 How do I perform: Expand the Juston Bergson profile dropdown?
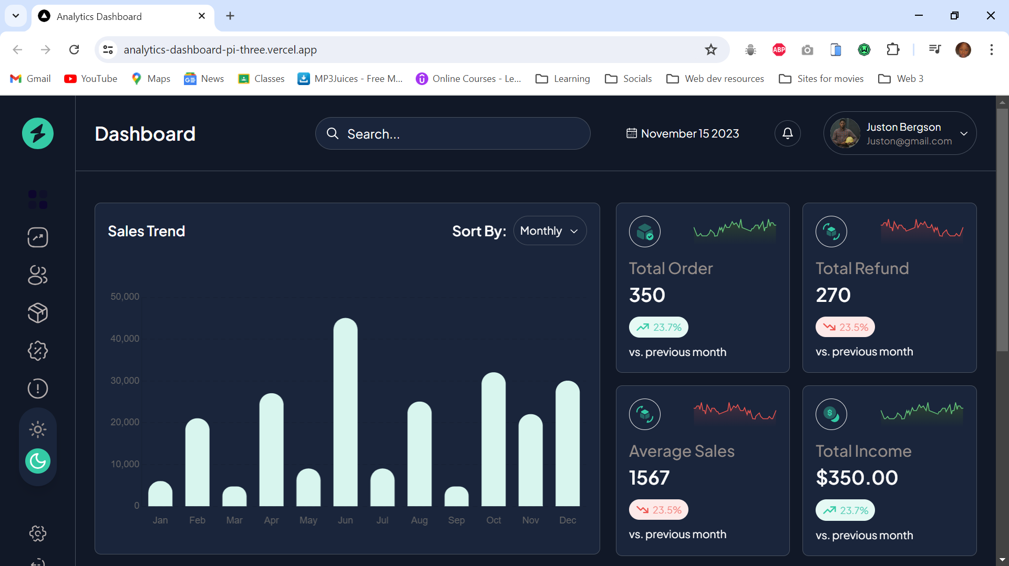tap(964, 133)
